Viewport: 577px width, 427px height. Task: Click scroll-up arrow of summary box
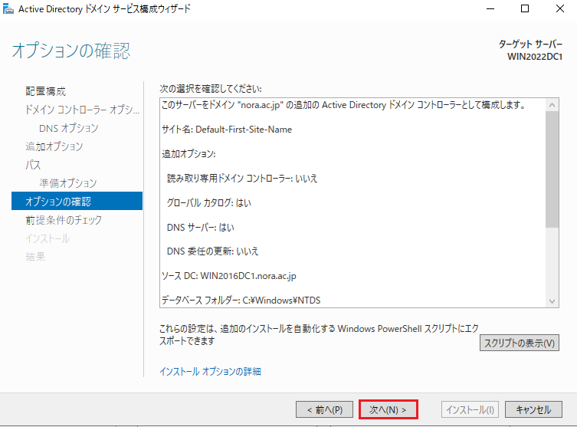click(x=552, y=105)
